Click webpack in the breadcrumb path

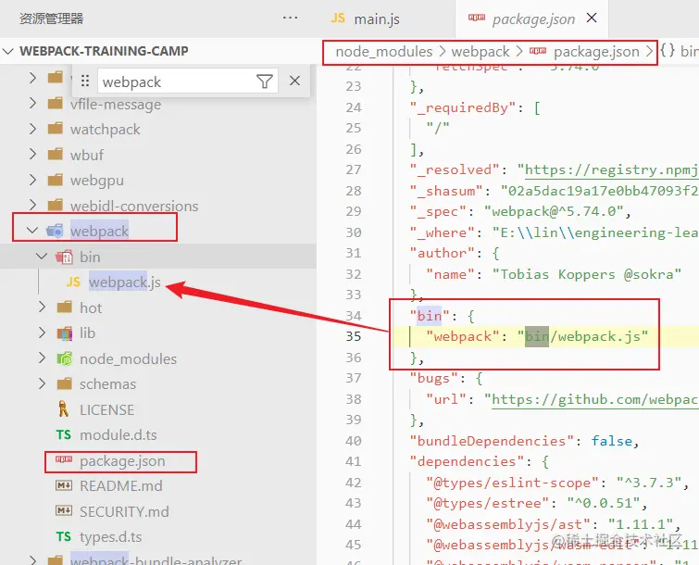[x=481, y=52]
